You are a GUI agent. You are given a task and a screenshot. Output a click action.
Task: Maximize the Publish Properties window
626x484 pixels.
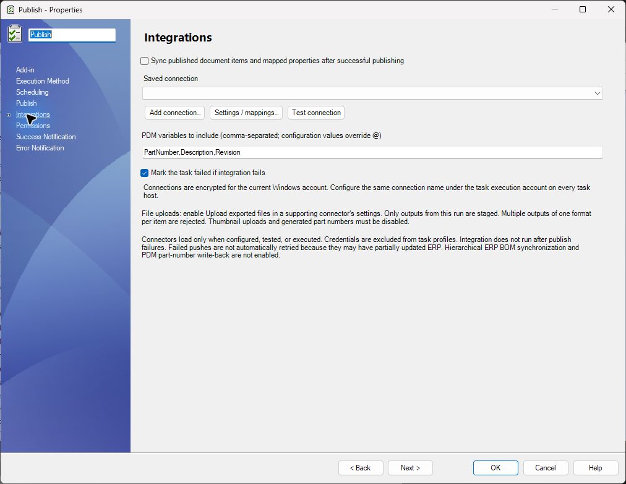(x=583, y=9)
